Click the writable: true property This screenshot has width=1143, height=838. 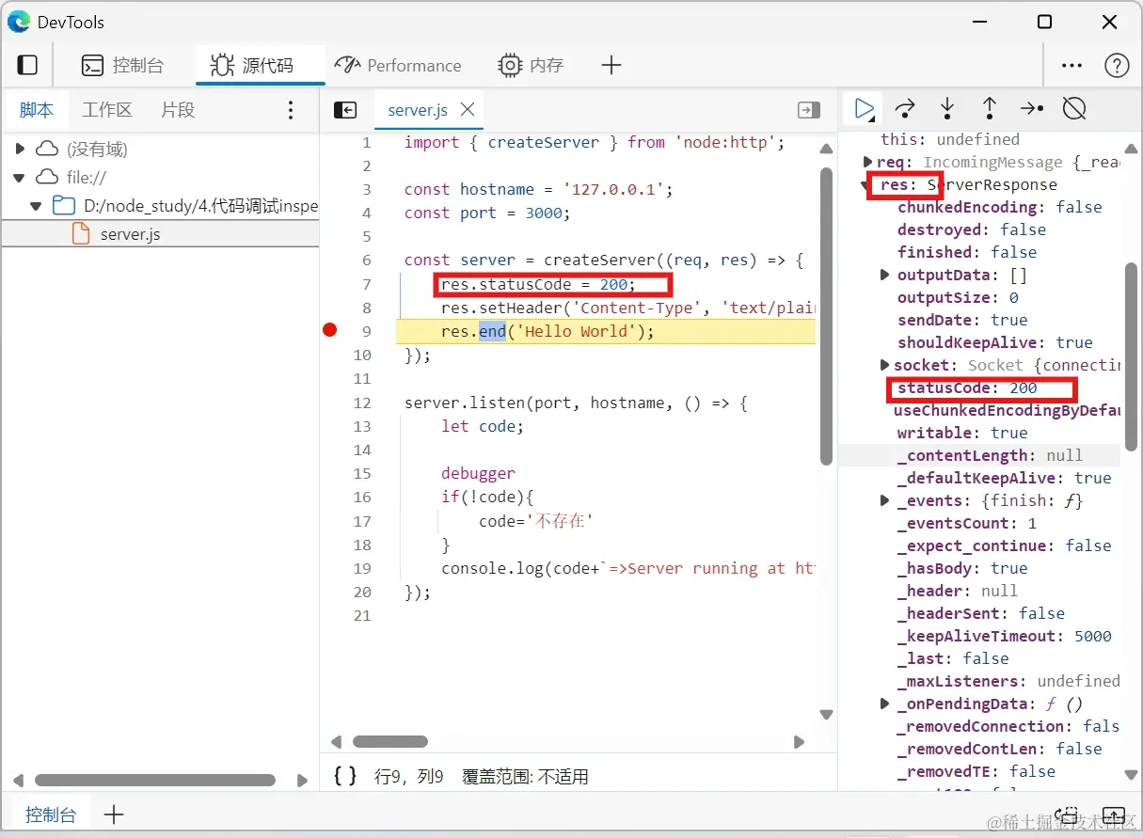point(962,433)
